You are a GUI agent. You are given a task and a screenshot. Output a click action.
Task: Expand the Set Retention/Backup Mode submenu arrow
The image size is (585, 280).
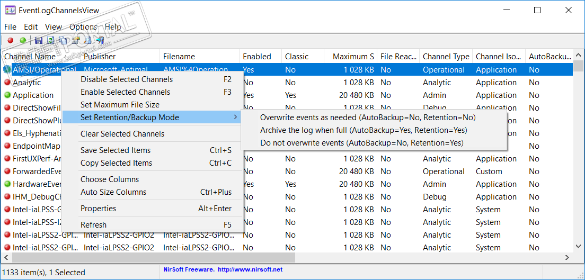pyautogui.click(x=235, y=118)
